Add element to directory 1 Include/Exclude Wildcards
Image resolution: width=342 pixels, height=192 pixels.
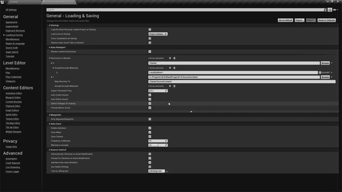(170, 86)
